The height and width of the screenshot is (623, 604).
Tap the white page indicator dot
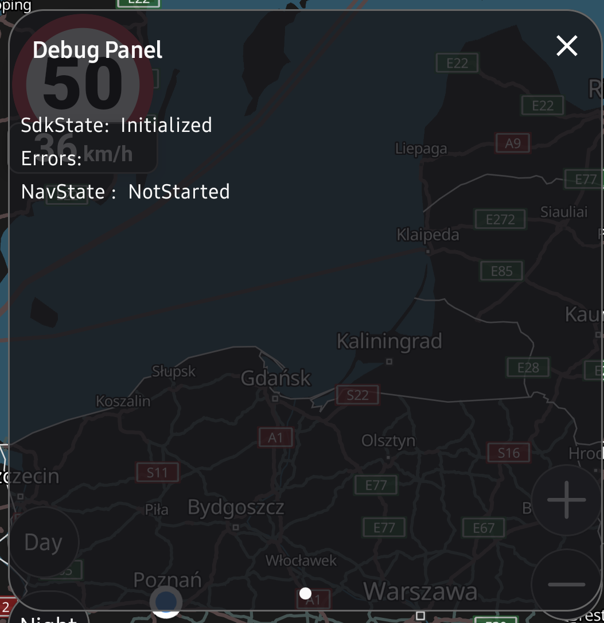tap(305, 593)
